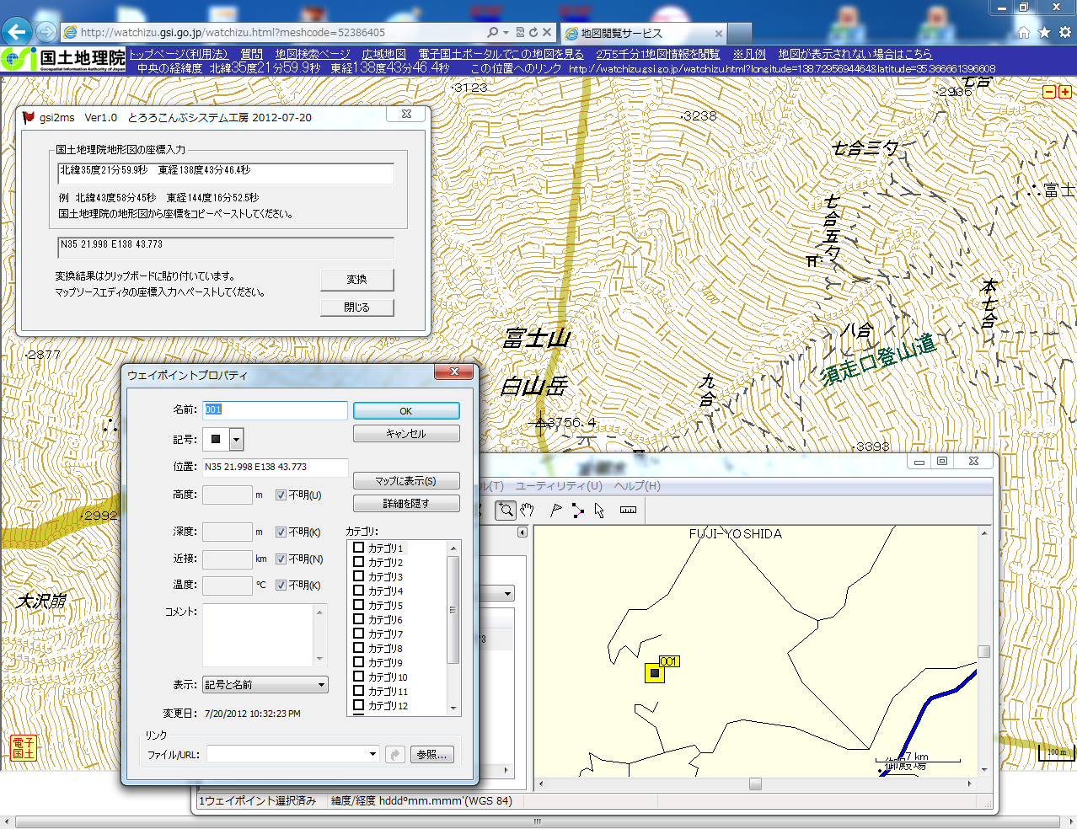The image size is (1077, 829).
Task: Click the 国土地理院 logo
Action: 63,59
